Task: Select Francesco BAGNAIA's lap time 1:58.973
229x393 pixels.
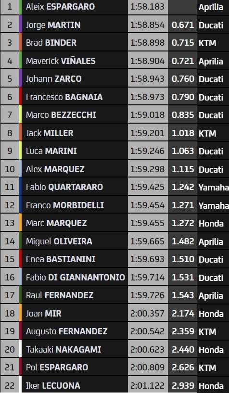Action: (147, 97)
